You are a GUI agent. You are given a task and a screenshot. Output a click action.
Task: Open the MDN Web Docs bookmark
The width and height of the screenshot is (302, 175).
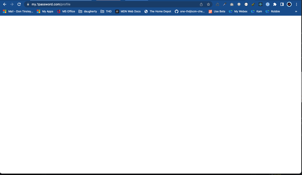click(x=128, y=11)
